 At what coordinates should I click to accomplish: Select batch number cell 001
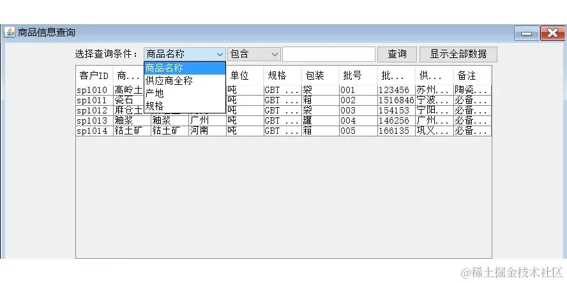point(358,91)
